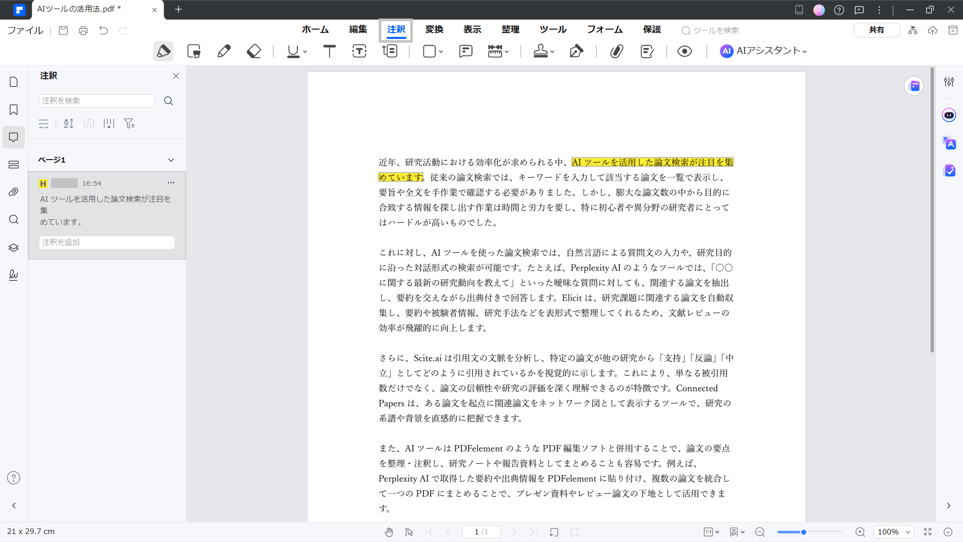Image resolution: width=963 pixels, height=542 pixels.
Task: Select the underline tool
Action: point(293,51)
